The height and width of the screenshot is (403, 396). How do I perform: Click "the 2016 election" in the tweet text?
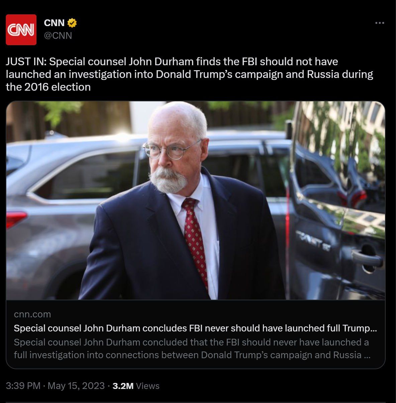48,87
